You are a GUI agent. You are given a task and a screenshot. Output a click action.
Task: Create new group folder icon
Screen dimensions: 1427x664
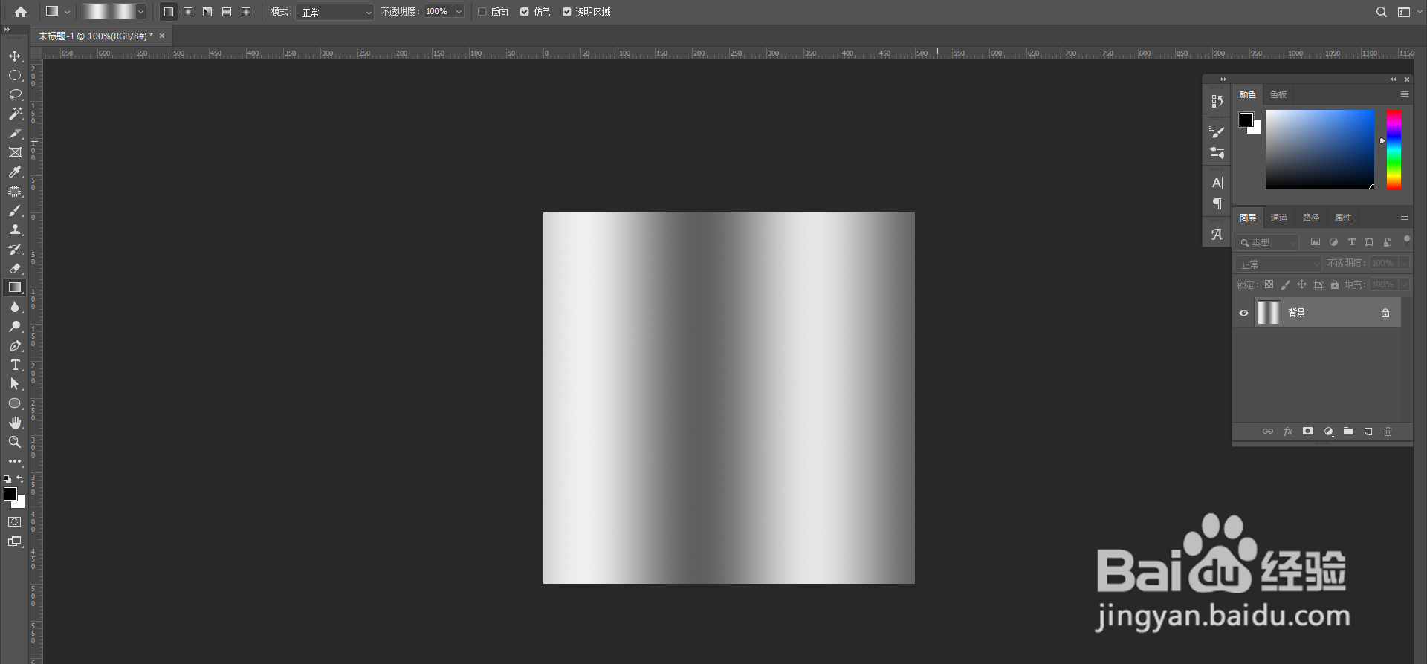pos(1348,432)
